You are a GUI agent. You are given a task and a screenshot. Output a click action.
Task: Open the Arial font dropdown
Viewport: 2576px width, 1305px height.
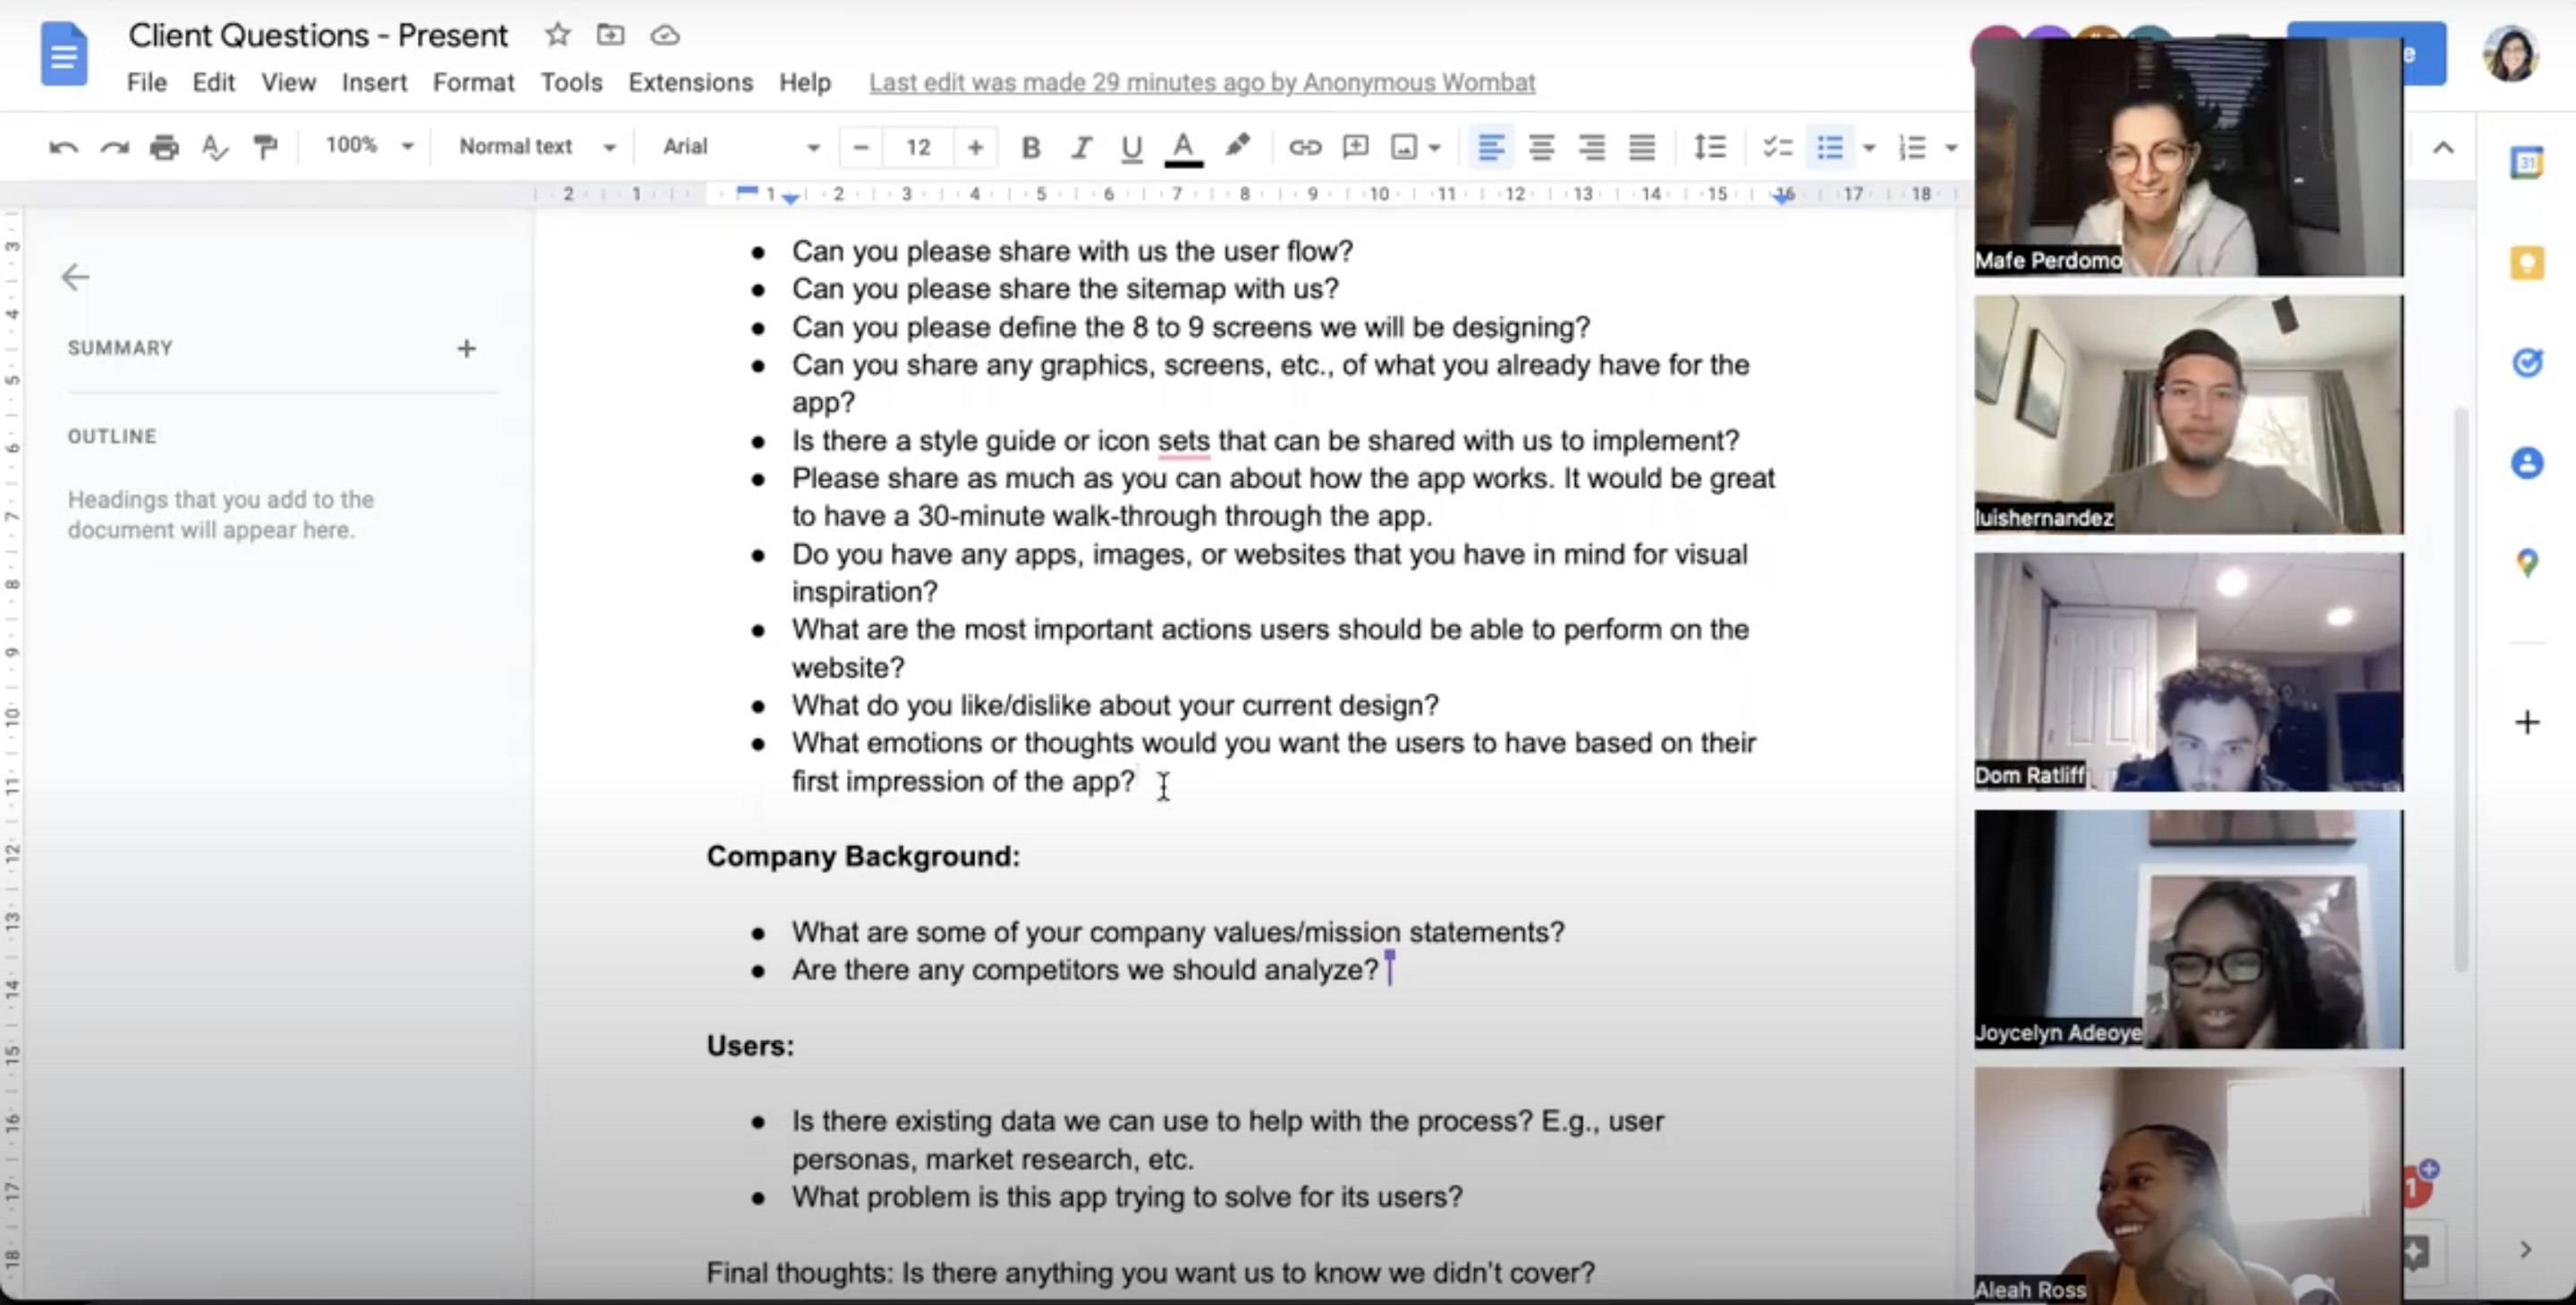click(741, 146)
